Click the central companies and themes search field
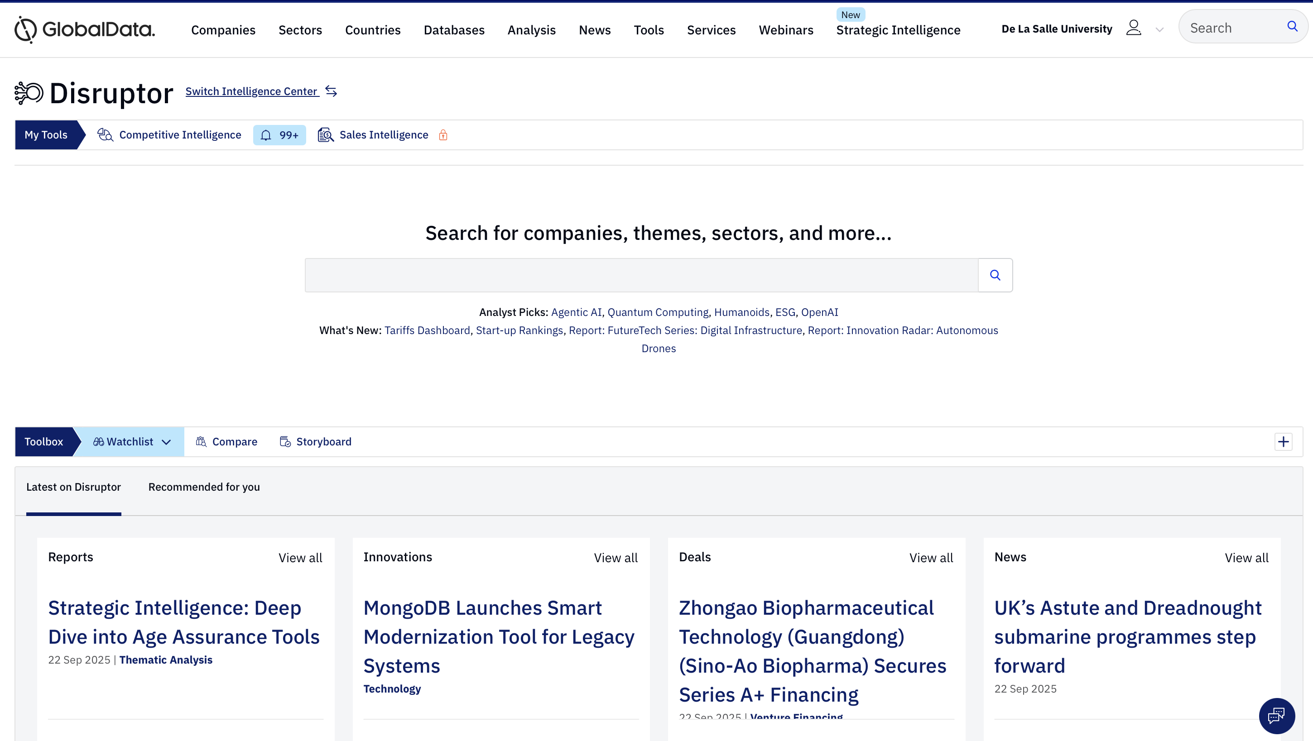This screenshot has height=741, width=1313. coord(641,275)
